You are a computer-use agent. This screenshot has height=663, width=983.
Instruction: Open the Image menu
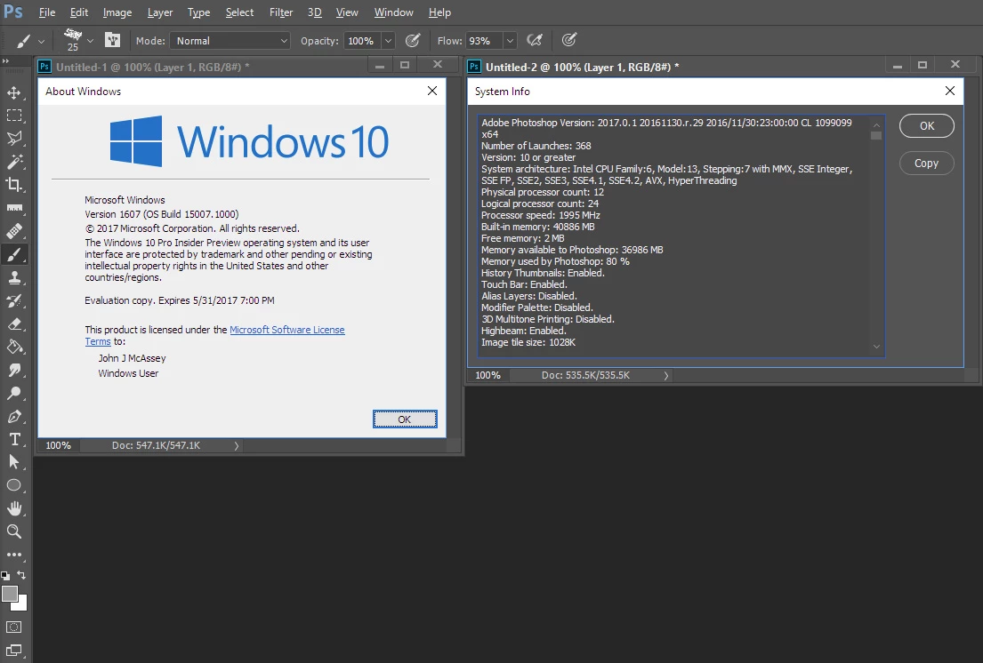(x=117, y=12)
